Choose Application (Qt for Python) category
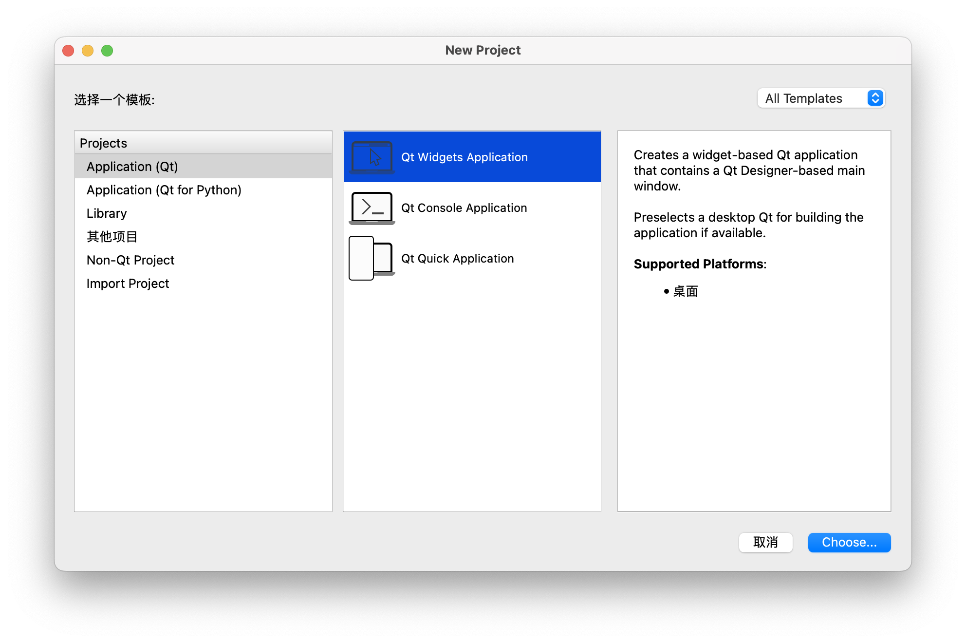Viewport: 966px width, 643px height. click(164, 190)
